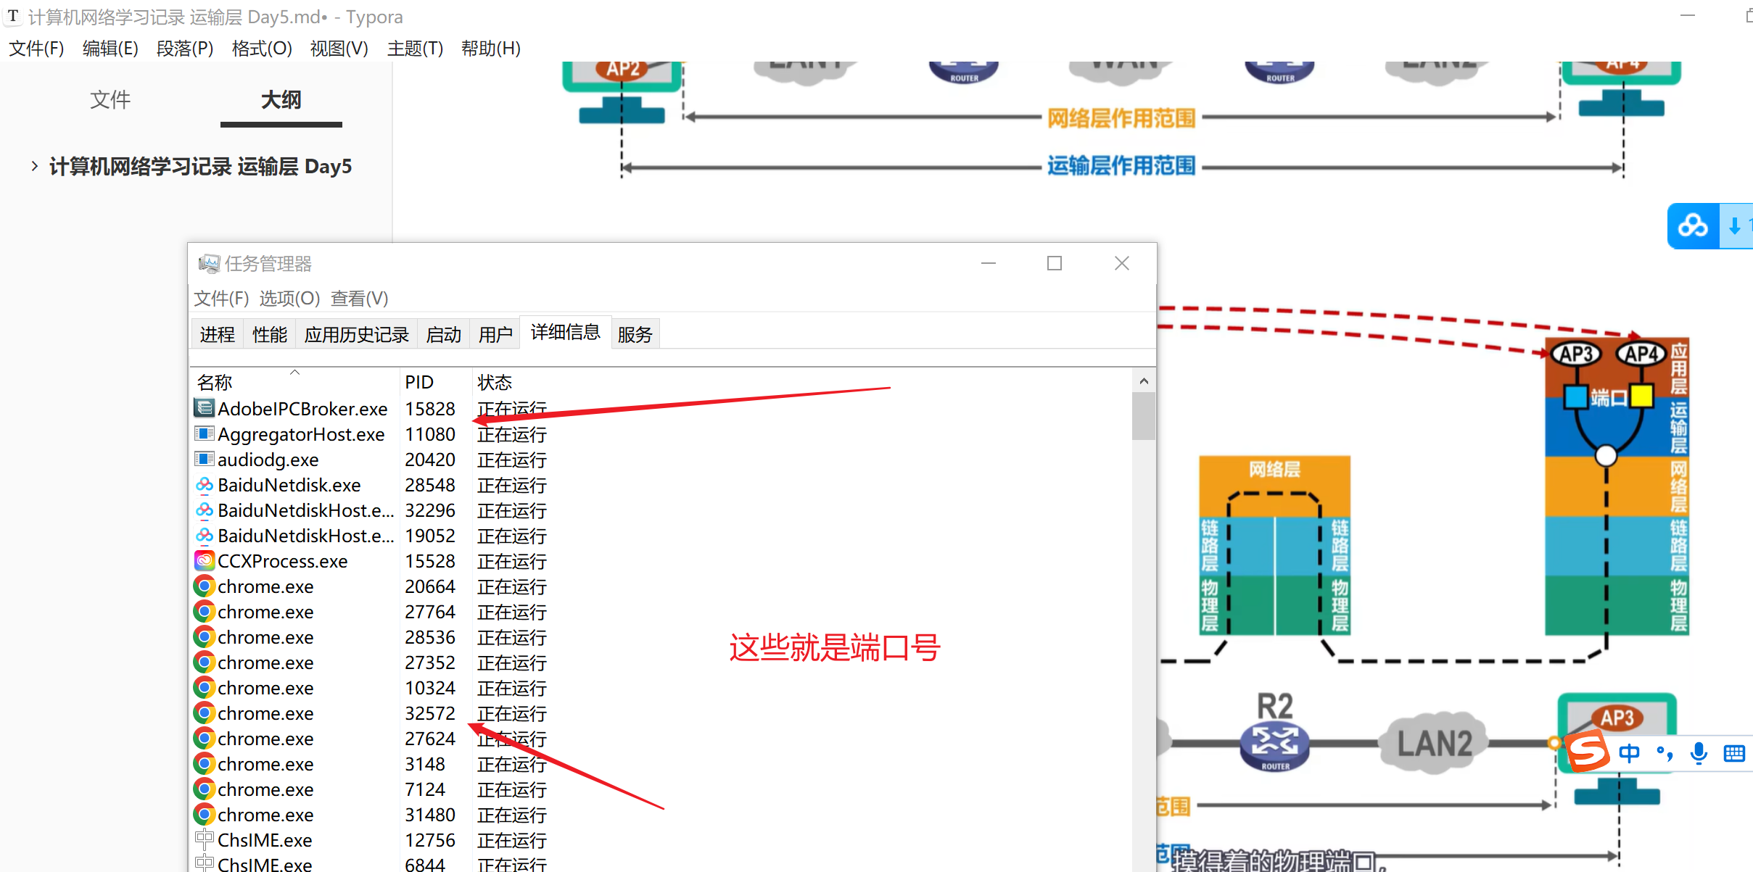Open the 编辑(E) menu
1753x872 pixels.
coord(110,49)
